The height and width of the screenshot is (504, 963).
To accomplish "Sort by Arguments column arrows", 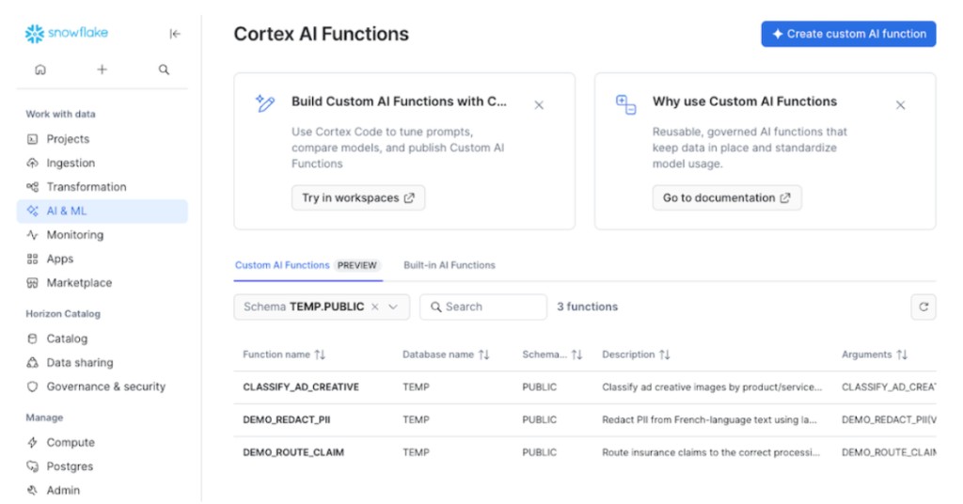I will 902,354.
